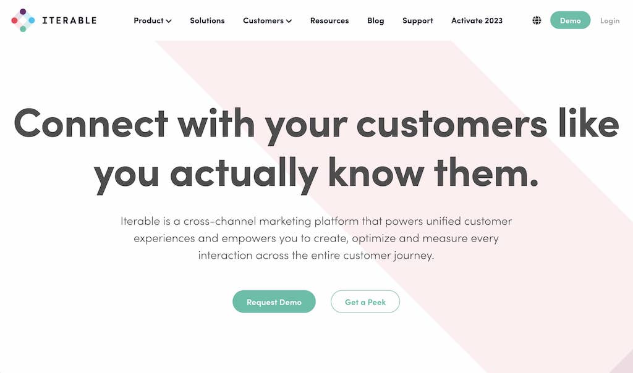Viewport: 633px width, 373px height.
Task: Open the Support page
Action: 417,20
